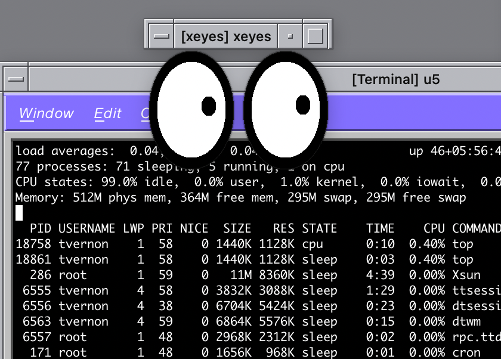Viewport: 501px width, 359px height.
Task: Click the USERNAME column header
Action: (86, 228)
